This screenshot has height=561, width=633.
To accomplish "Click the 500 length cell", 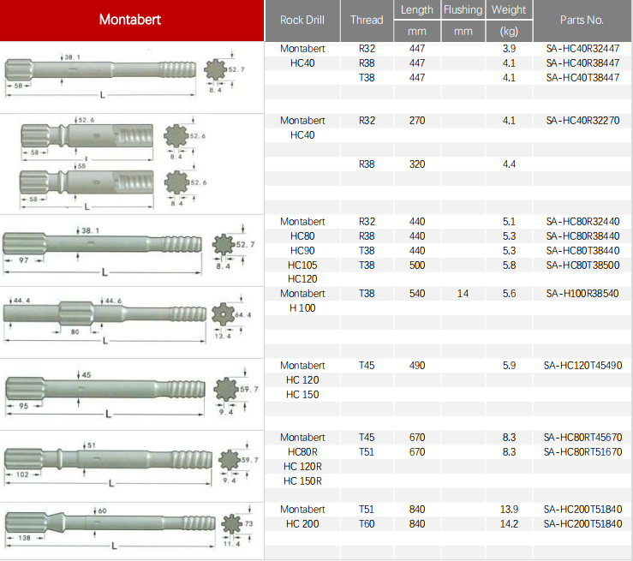I will (417, 266).
